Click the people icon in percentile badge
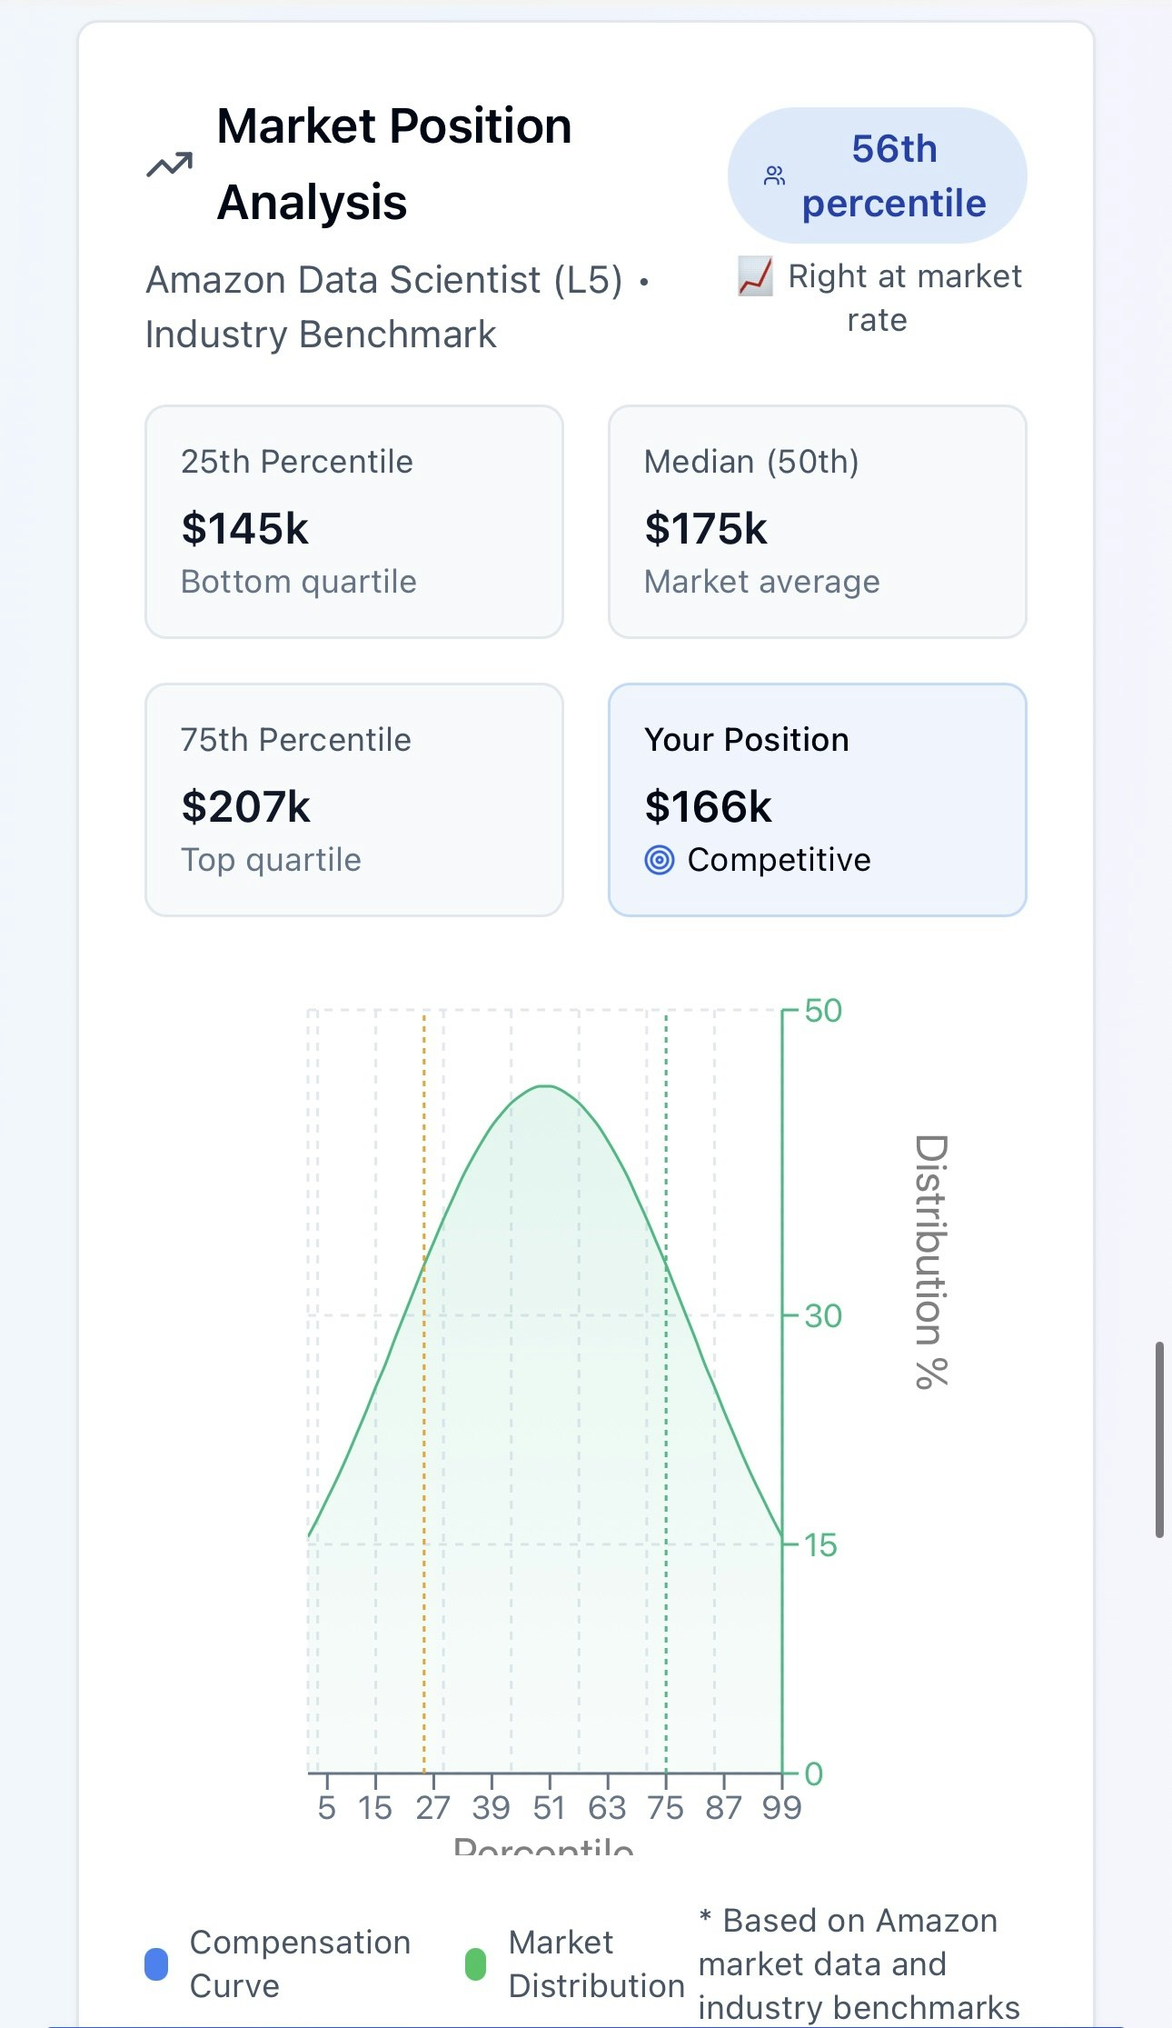1172x2028 pixels. click(774, 175)
